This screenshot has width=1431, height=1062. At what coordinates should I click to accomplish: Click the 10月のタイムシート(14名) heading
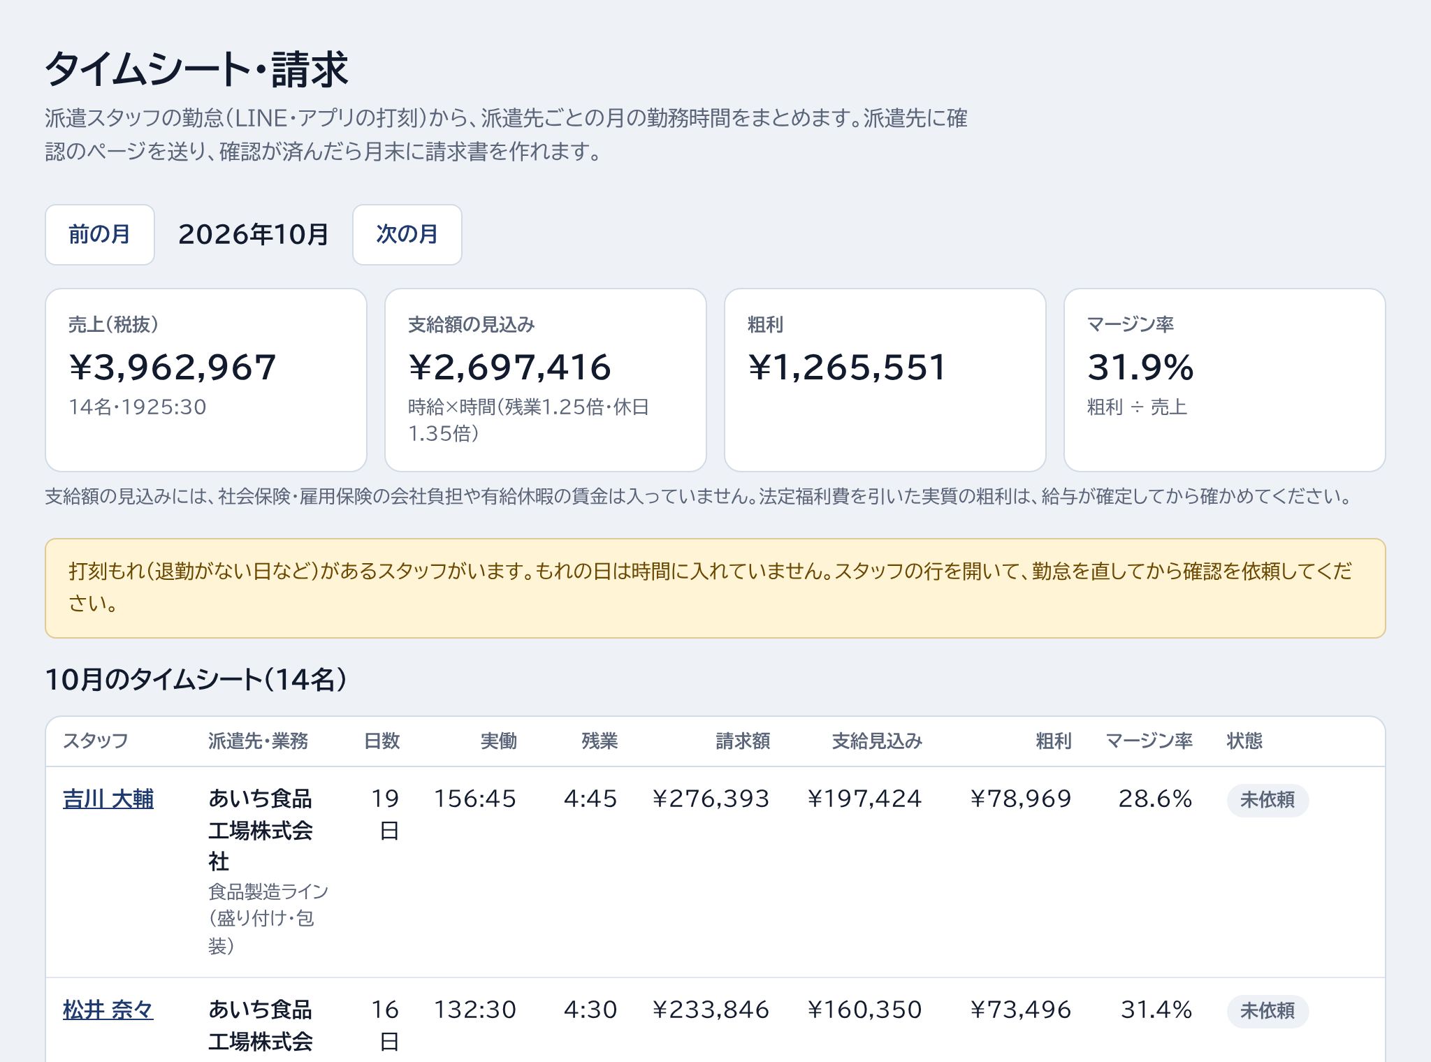196,680
